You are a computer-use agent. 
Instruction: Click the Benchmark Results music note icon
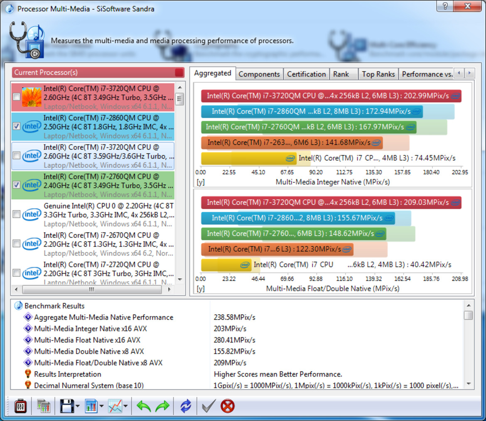point(19,306)
